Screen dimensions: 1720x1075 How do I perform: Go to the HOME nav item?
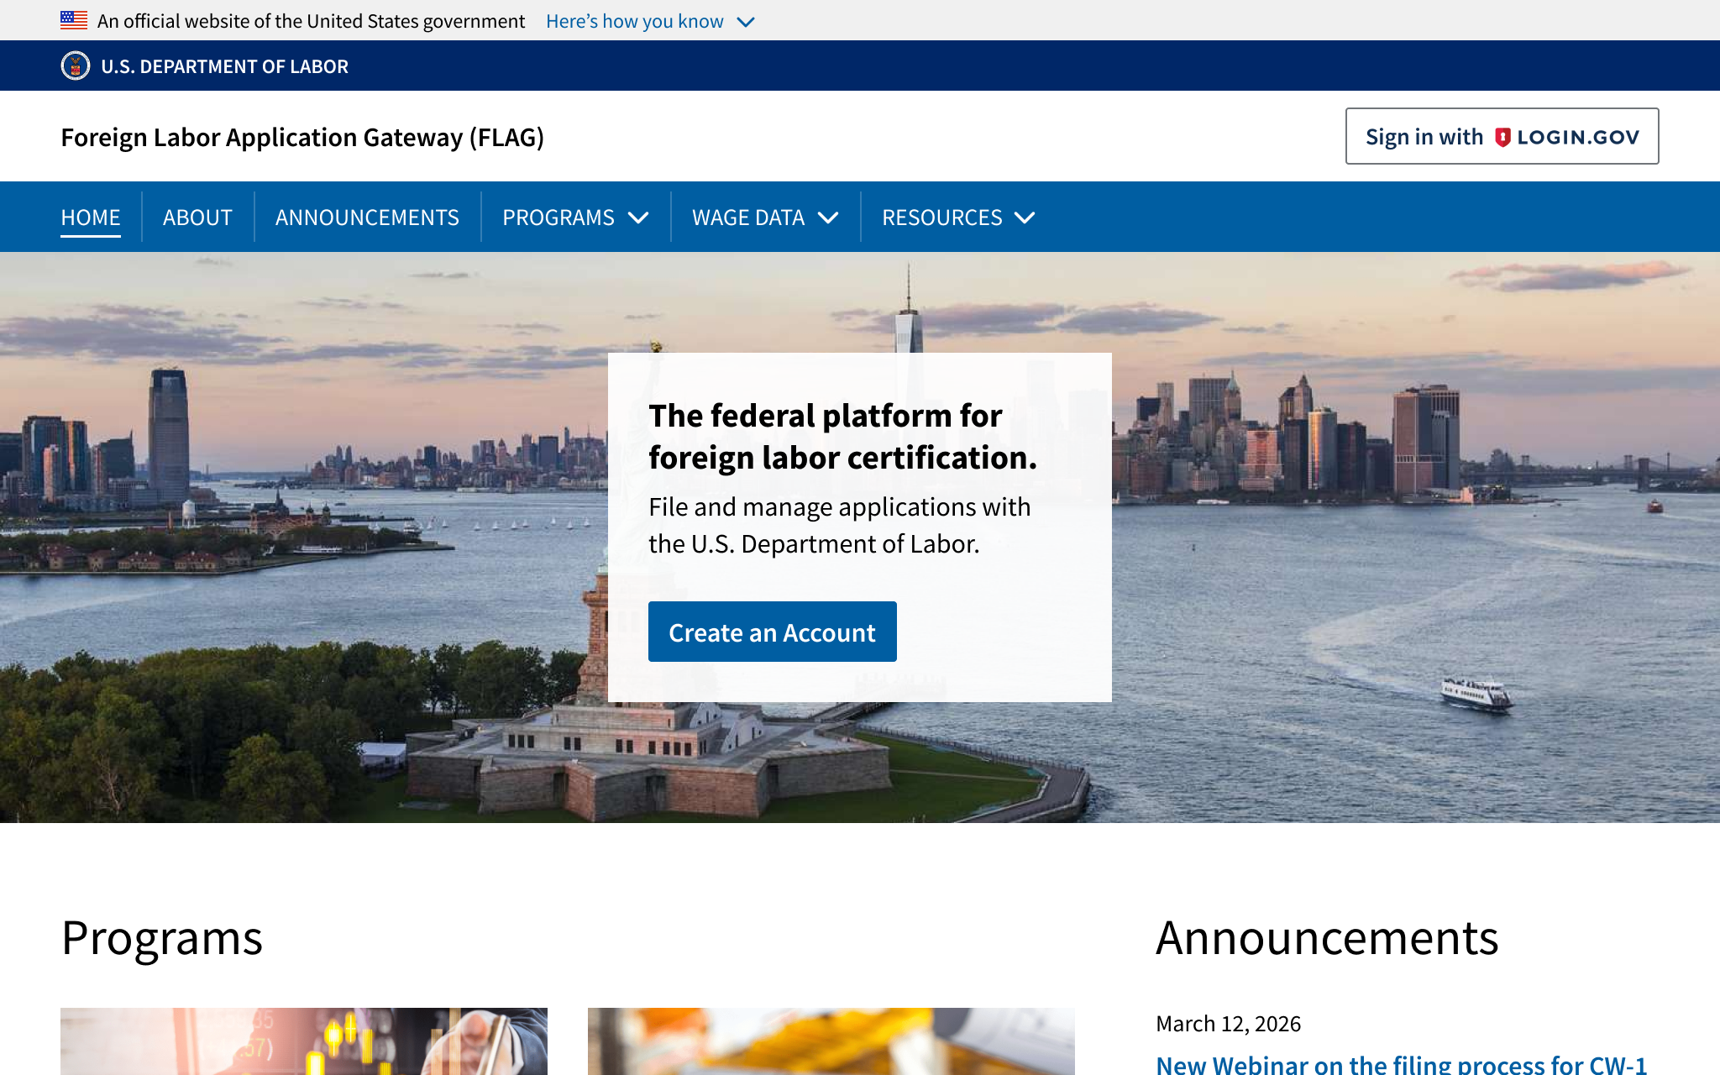point(91,218)
